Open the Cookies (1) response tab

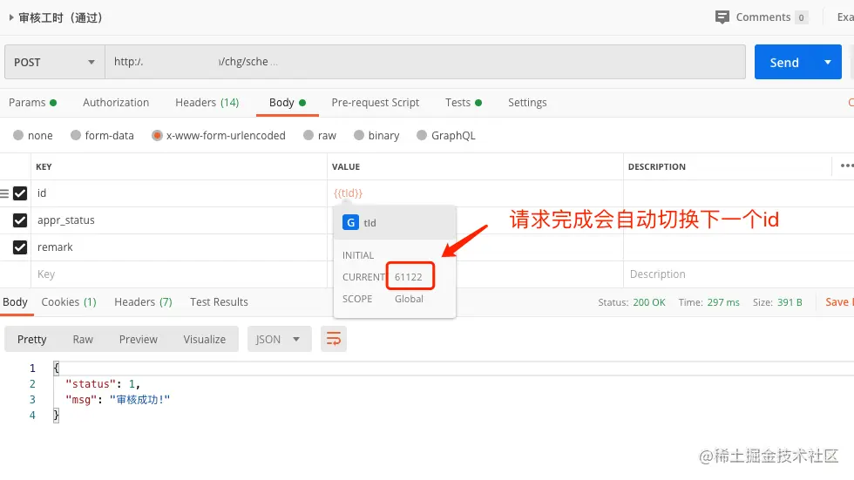tap(69, 302)
